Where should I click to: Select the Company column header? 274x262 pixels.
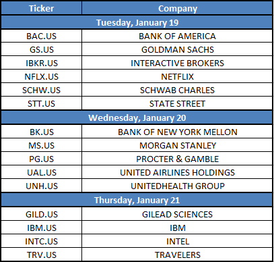click(x=177, y=8)
